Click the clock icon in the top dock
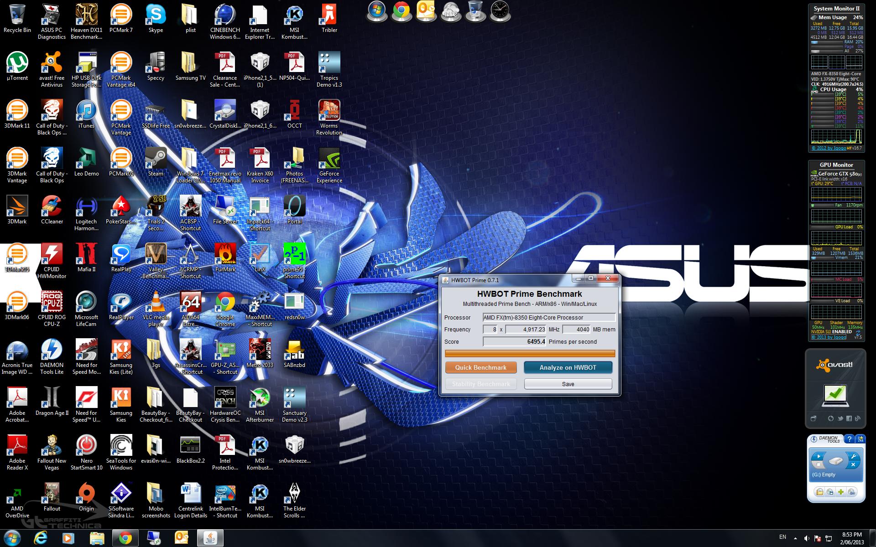The height and width of the screenshot is (547, 876). tap(500, 11)
